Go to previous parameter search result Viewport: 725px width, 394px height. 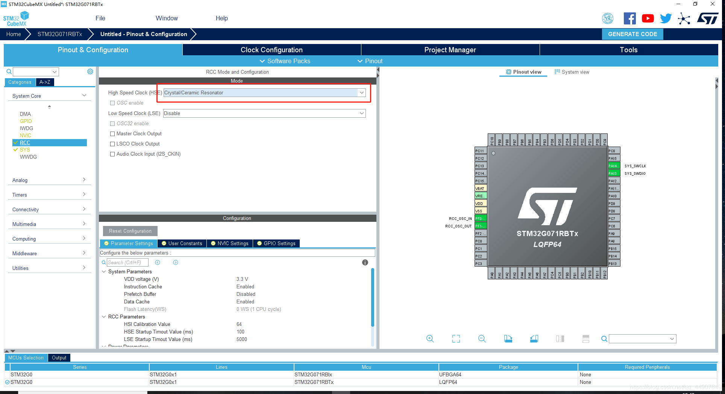coord(158,262)
